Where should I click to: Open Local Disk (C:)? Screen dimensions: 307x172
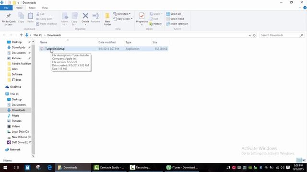[20, 132]
